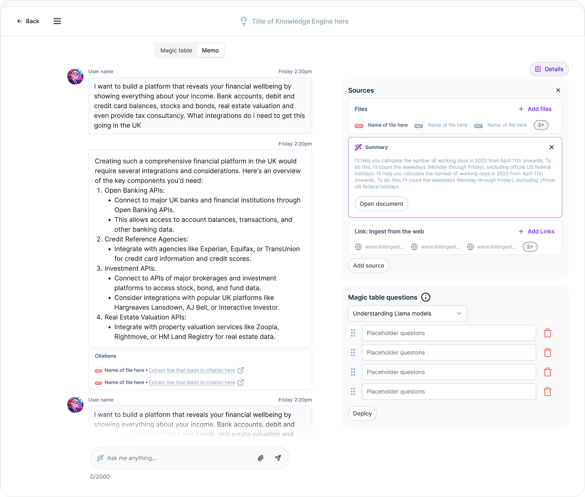Click the lightbulb icon beside the title
Viewport: 585px width, 497px height.
244,21
